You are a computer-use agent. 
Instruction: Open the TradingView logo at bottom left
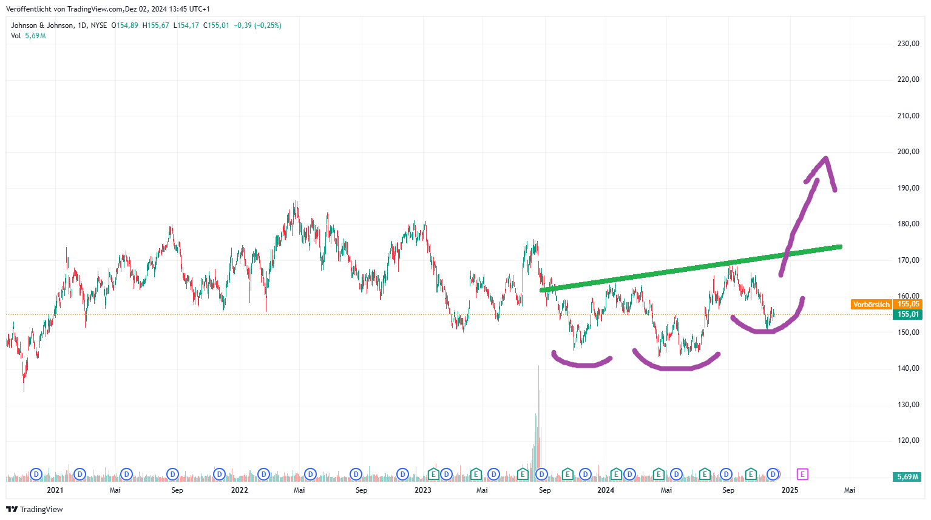point(35,509)
